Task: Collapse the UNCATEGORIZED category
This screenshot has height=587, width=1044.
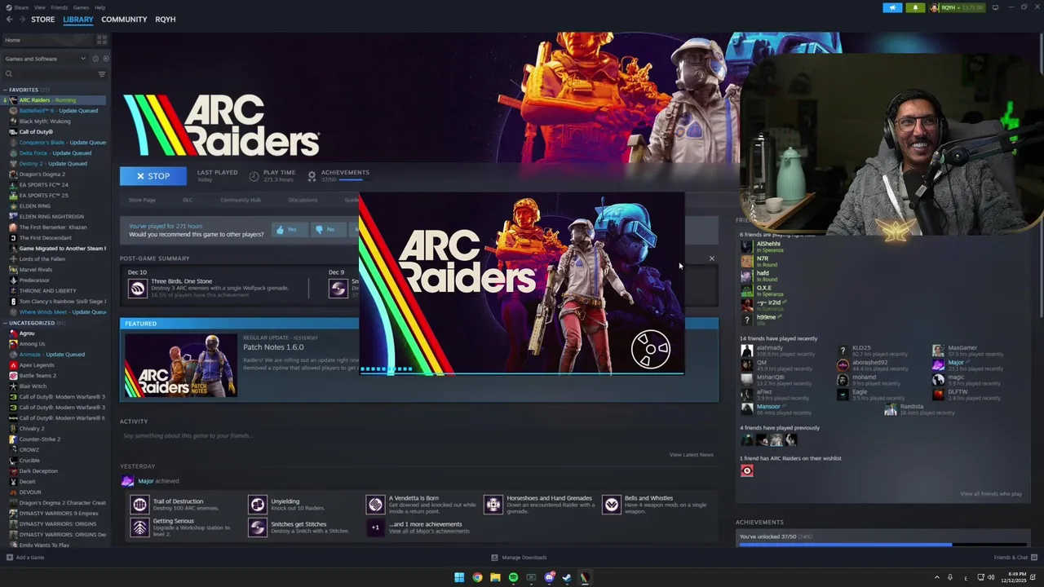Action: (5, 323)
